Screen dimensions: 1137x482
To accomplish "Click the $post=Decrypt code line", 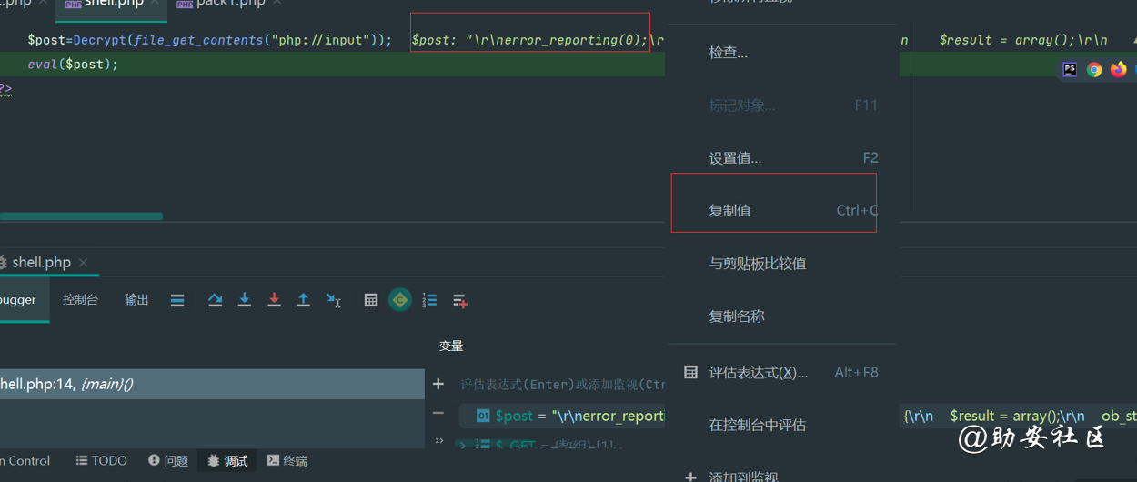I will (x=209, y=40).
